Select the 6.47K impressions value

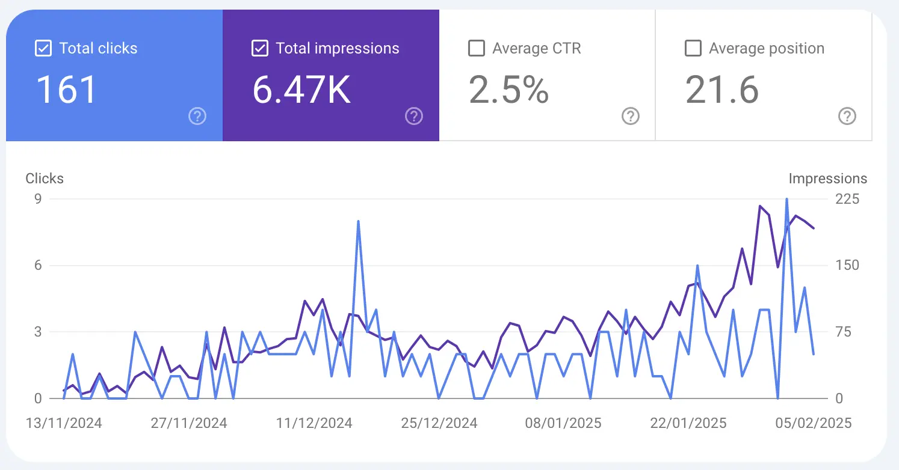301,90
